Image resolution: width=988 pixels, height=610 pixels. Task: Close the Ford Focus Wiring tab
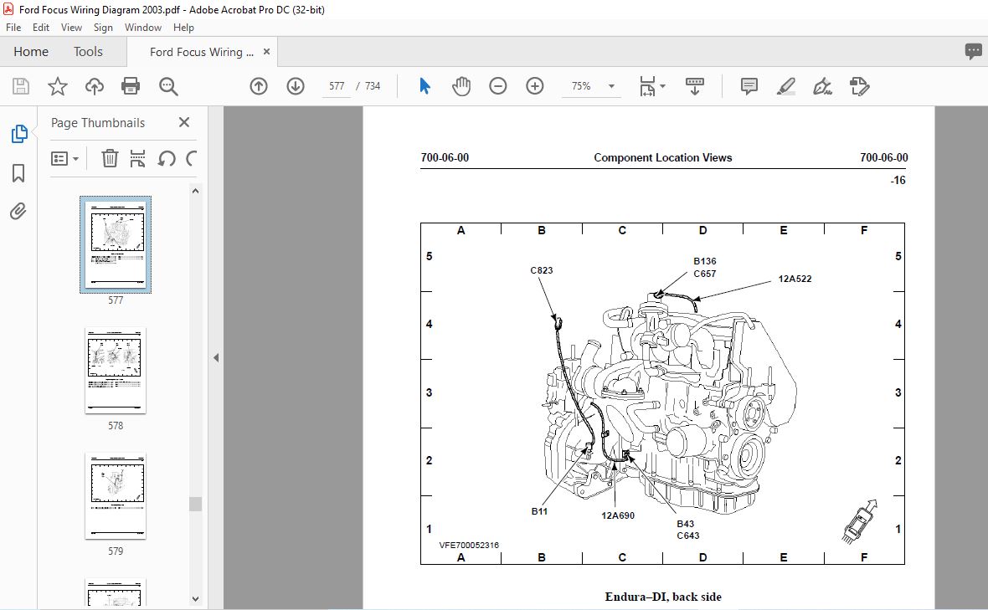click(266, 52)
